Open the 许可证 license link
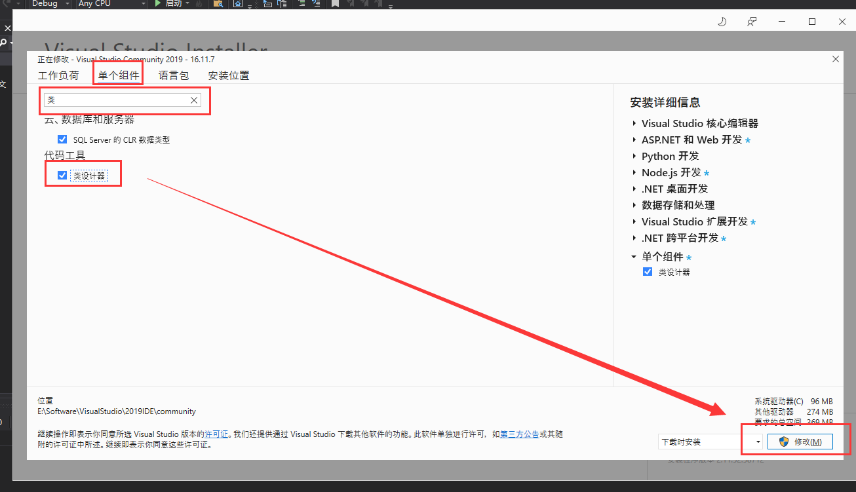The image size is (856, 492). (x=216, y=434)
